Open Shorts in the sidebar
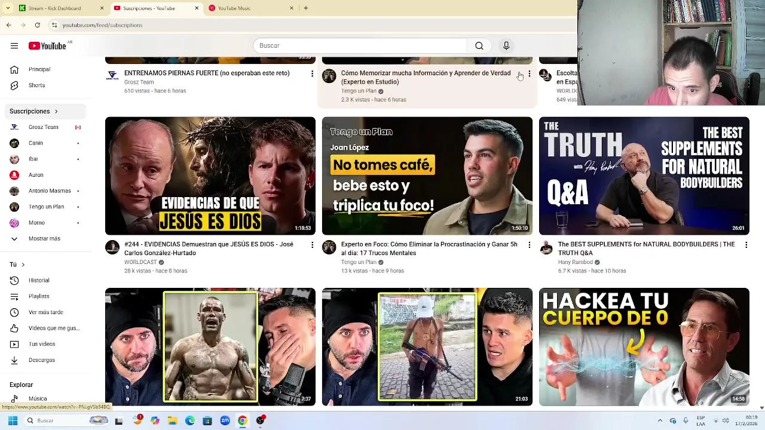Screen dimensions: 765x430 (45, 85)
